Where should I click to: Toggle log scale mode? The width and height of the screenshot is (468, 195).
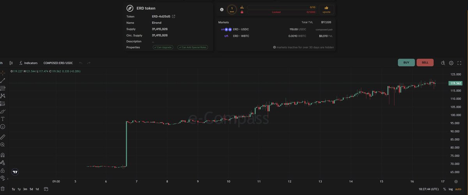click(451, 189)
